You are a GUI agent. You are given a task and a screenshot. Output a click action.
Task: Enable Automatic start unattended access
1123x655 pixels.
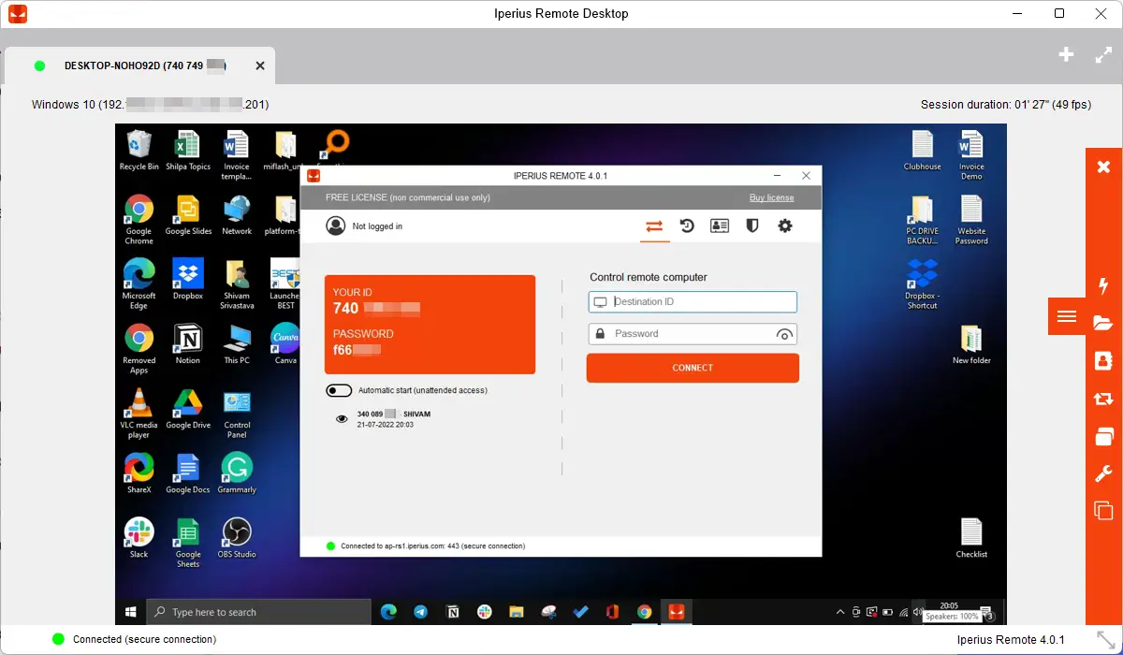[339, 390]
